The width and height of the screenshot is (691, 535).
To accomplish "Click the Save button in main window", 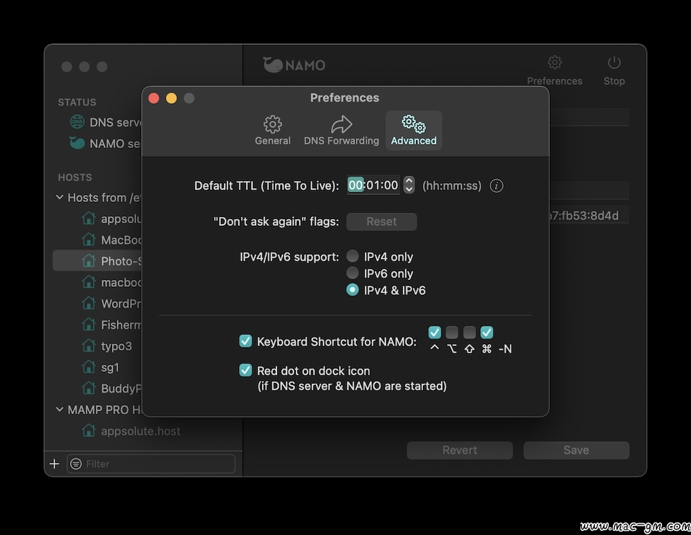I will (x=576, y=450).
